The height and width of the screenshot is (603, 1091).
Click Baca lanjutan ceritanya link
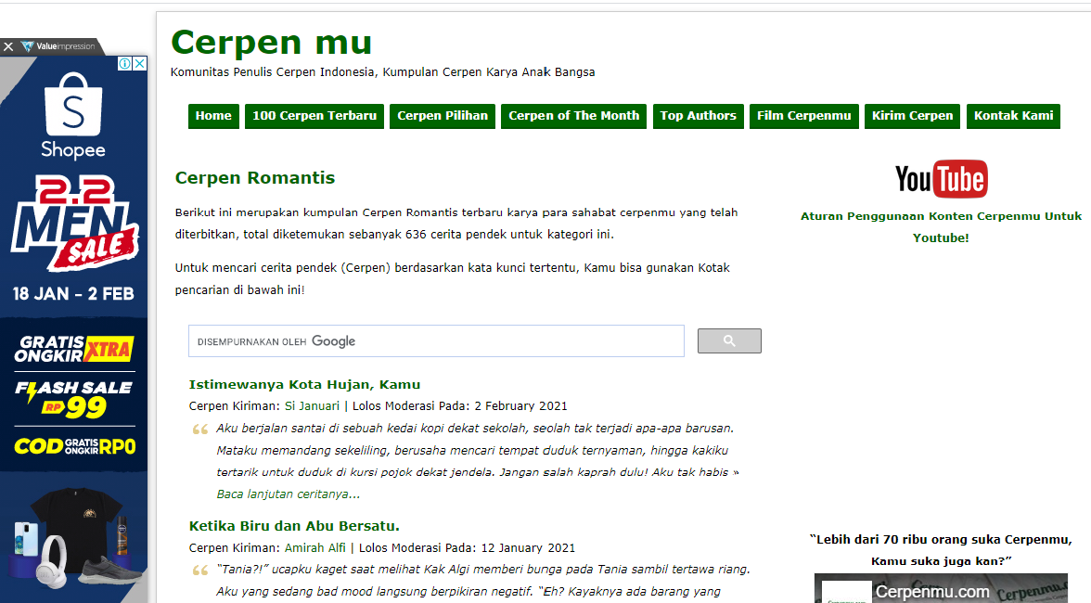(288, 494)
